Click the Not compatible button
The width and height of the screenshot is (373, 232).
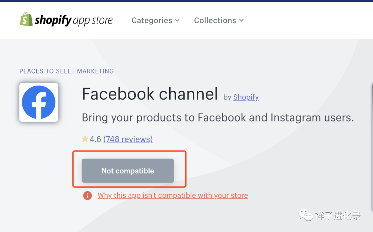click(x=127, y=171)
